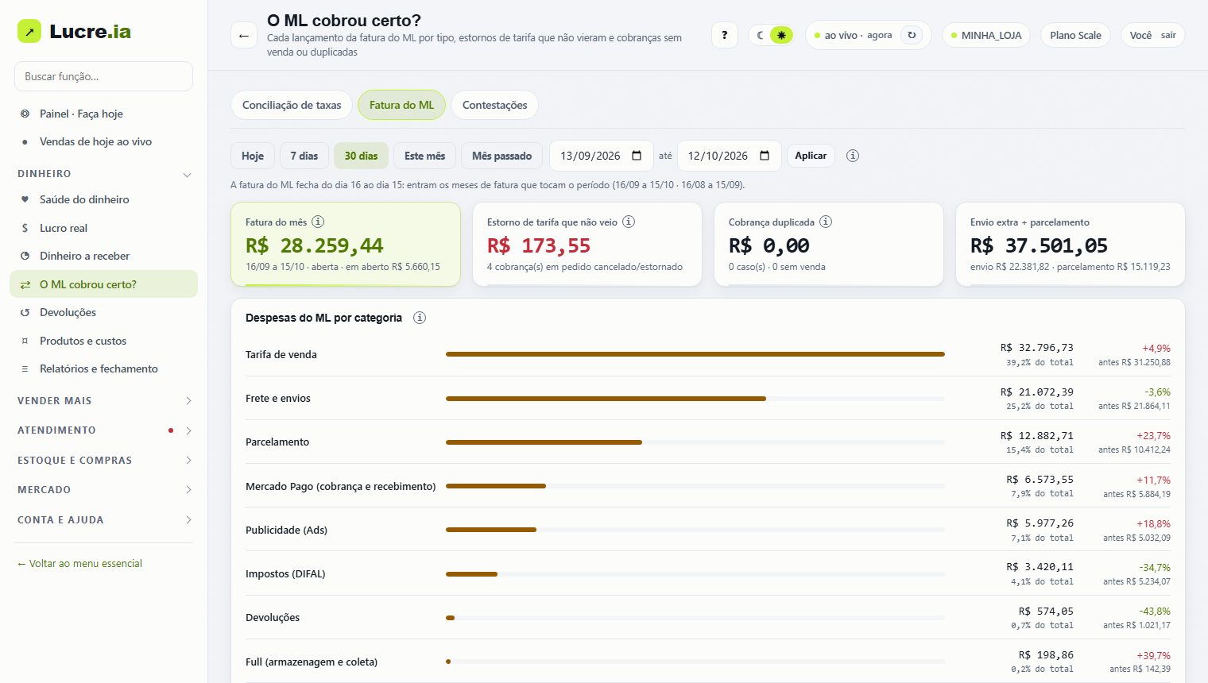The image size is (1208, 683).
Task: Open help via the question mark button
Action: pos(724,35)
